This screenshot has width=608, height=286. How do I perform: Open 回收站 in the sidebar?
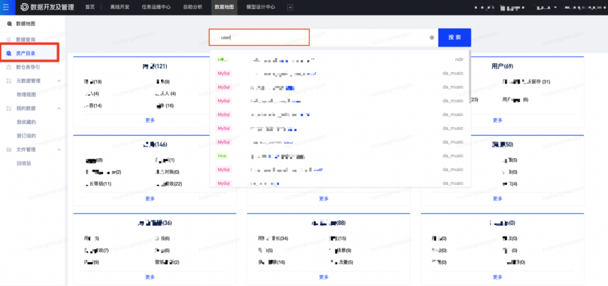[24, 163]
